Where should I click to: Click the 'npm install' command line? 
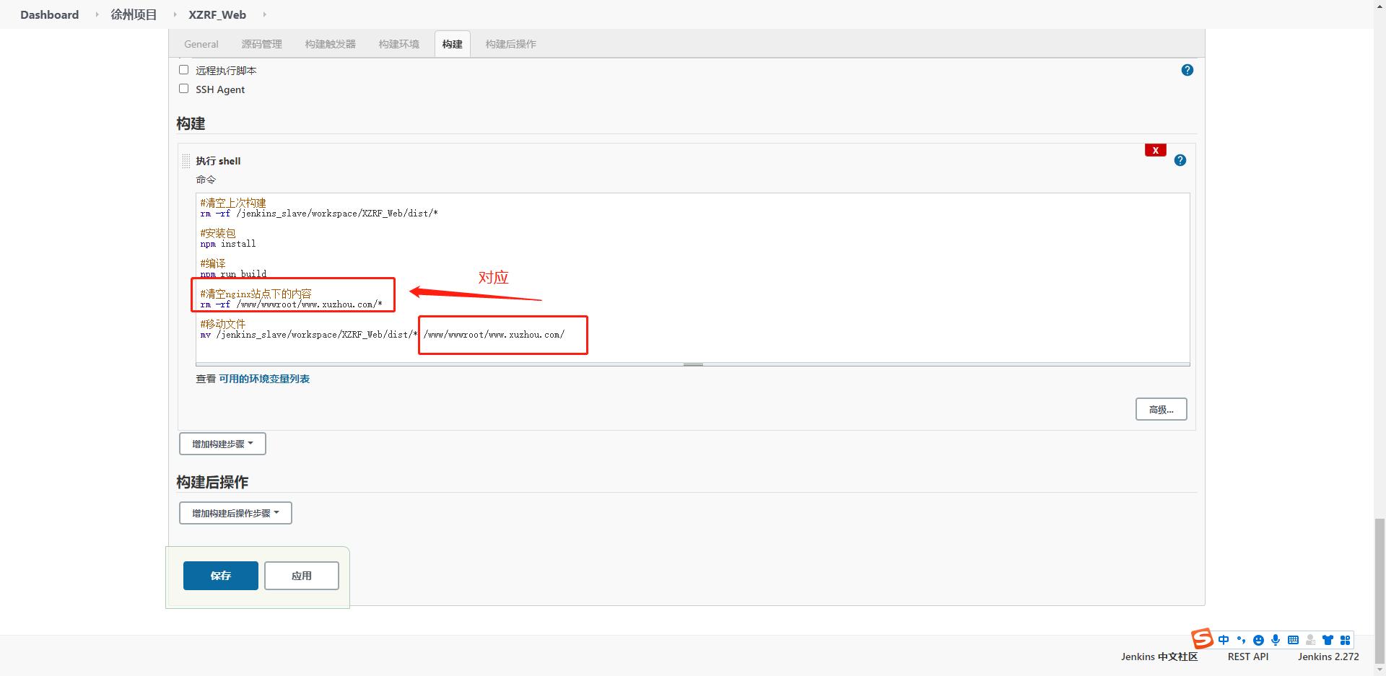point(228,244)
